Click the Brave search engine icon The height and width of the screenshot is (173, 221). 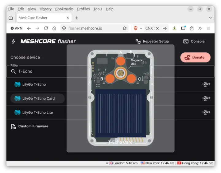135,28
